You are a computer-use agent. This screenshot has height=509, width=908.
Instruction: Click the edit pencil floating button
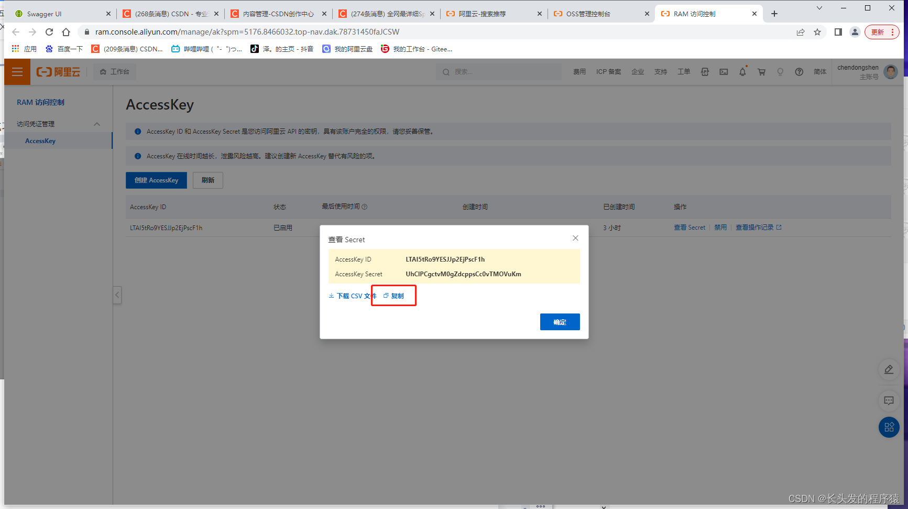(x=889, y=370)
